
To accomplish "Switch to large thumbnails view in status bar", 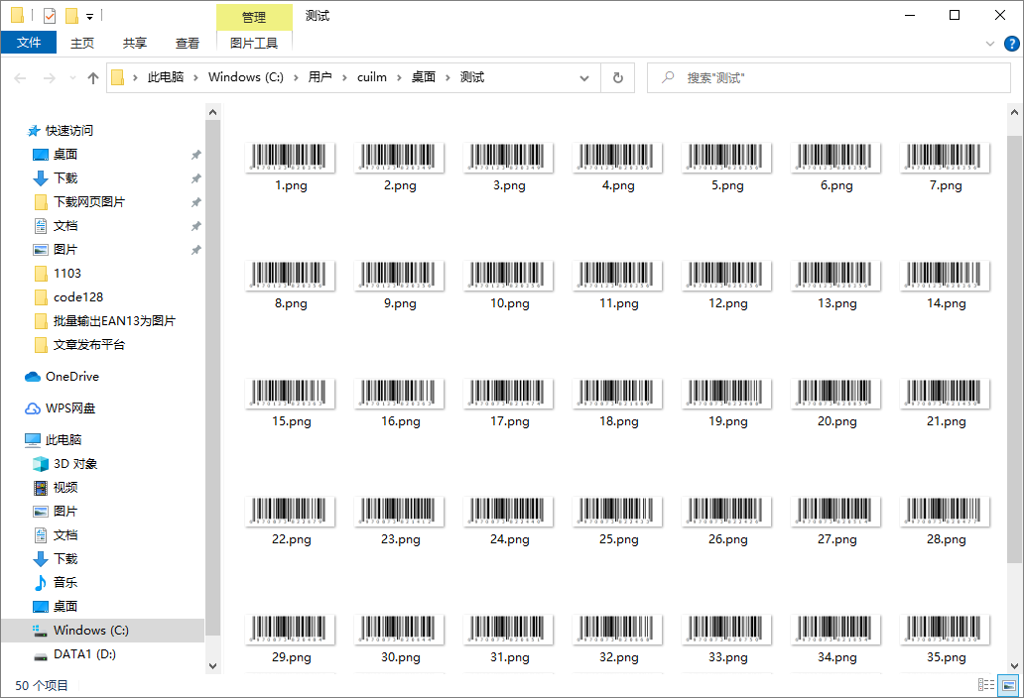I will point(1009,685).
